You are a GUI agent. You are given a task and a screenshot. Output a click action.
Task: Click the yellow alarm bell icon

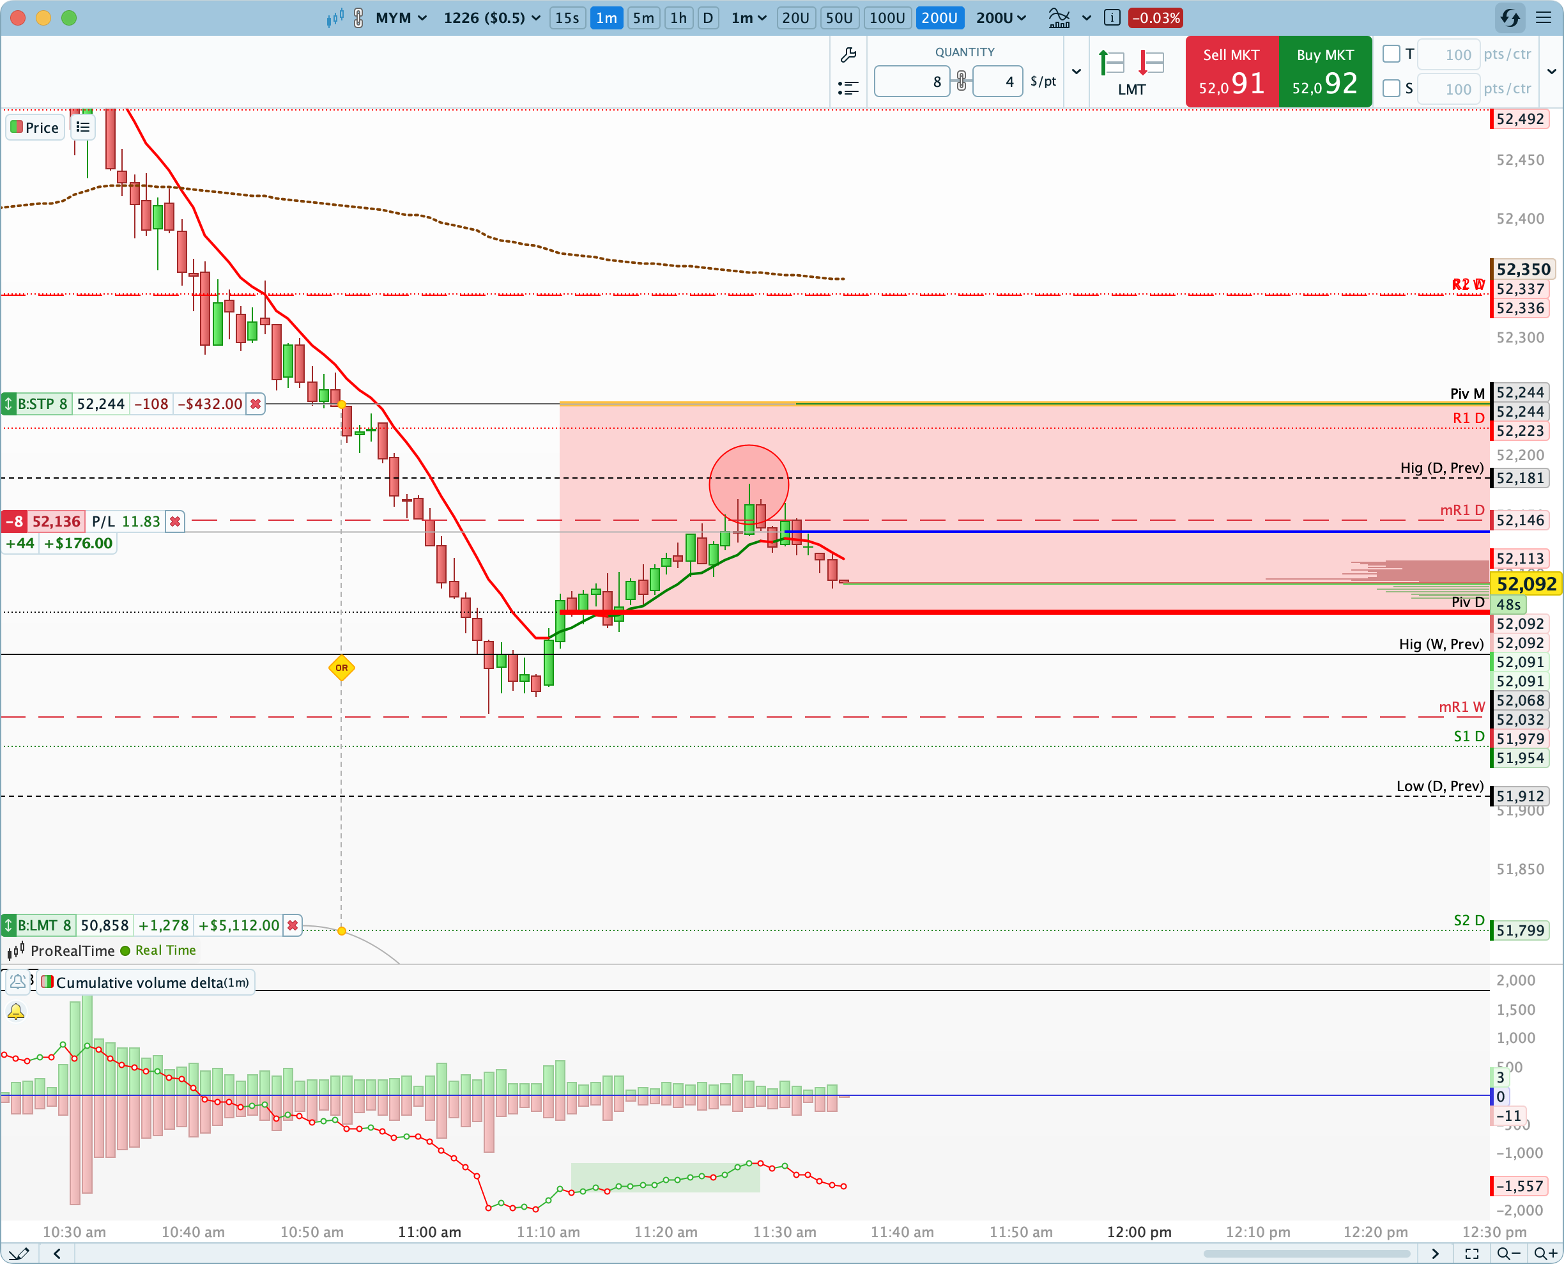tap(16, 1012)
